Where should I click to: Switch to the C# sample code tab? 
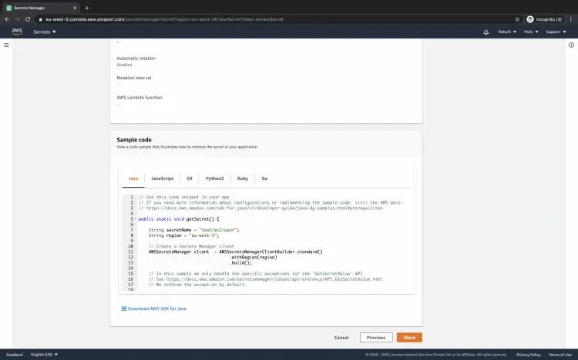pyautogui.click(x=190, y=178)
